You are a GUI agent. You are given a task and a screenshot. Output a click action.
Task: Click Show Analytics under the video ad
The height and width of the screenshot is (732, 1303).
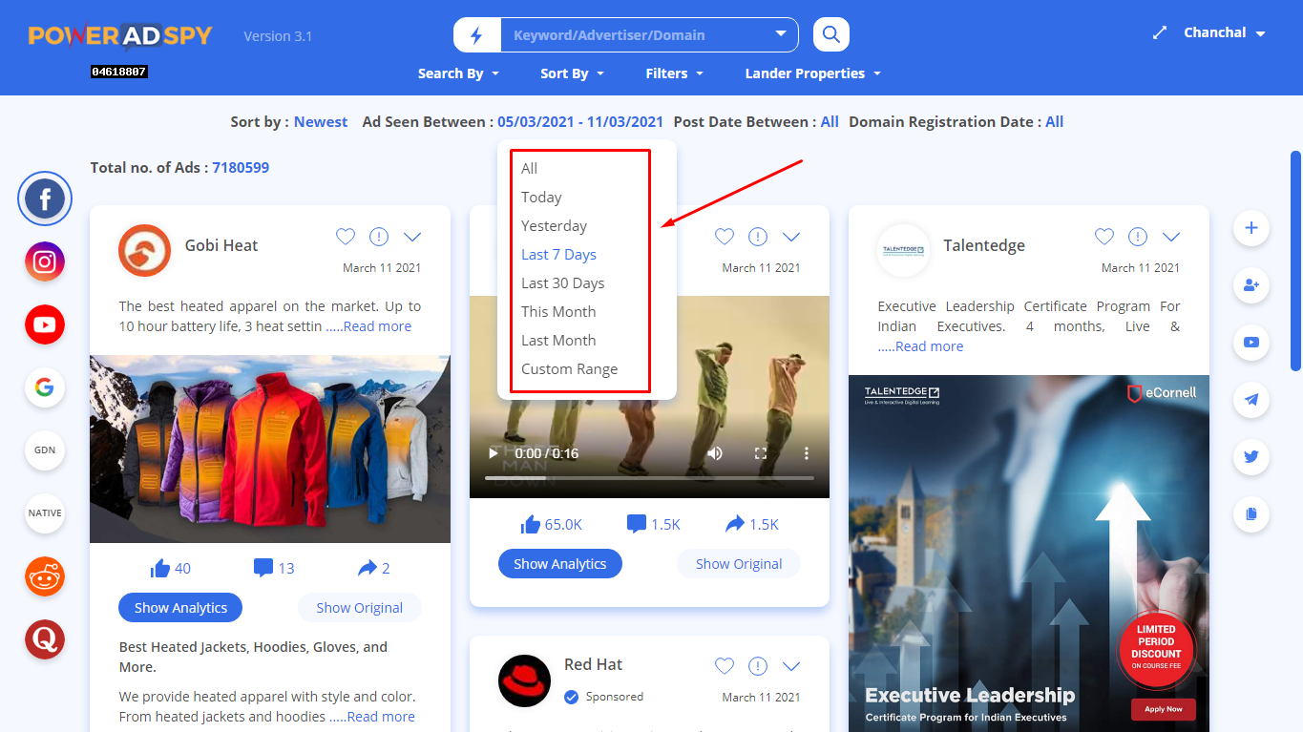[559, 564]
